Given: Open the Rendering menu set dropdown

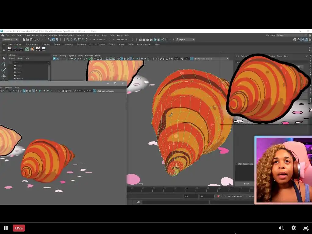Looking at the screenshot, I should click(10, 40).
